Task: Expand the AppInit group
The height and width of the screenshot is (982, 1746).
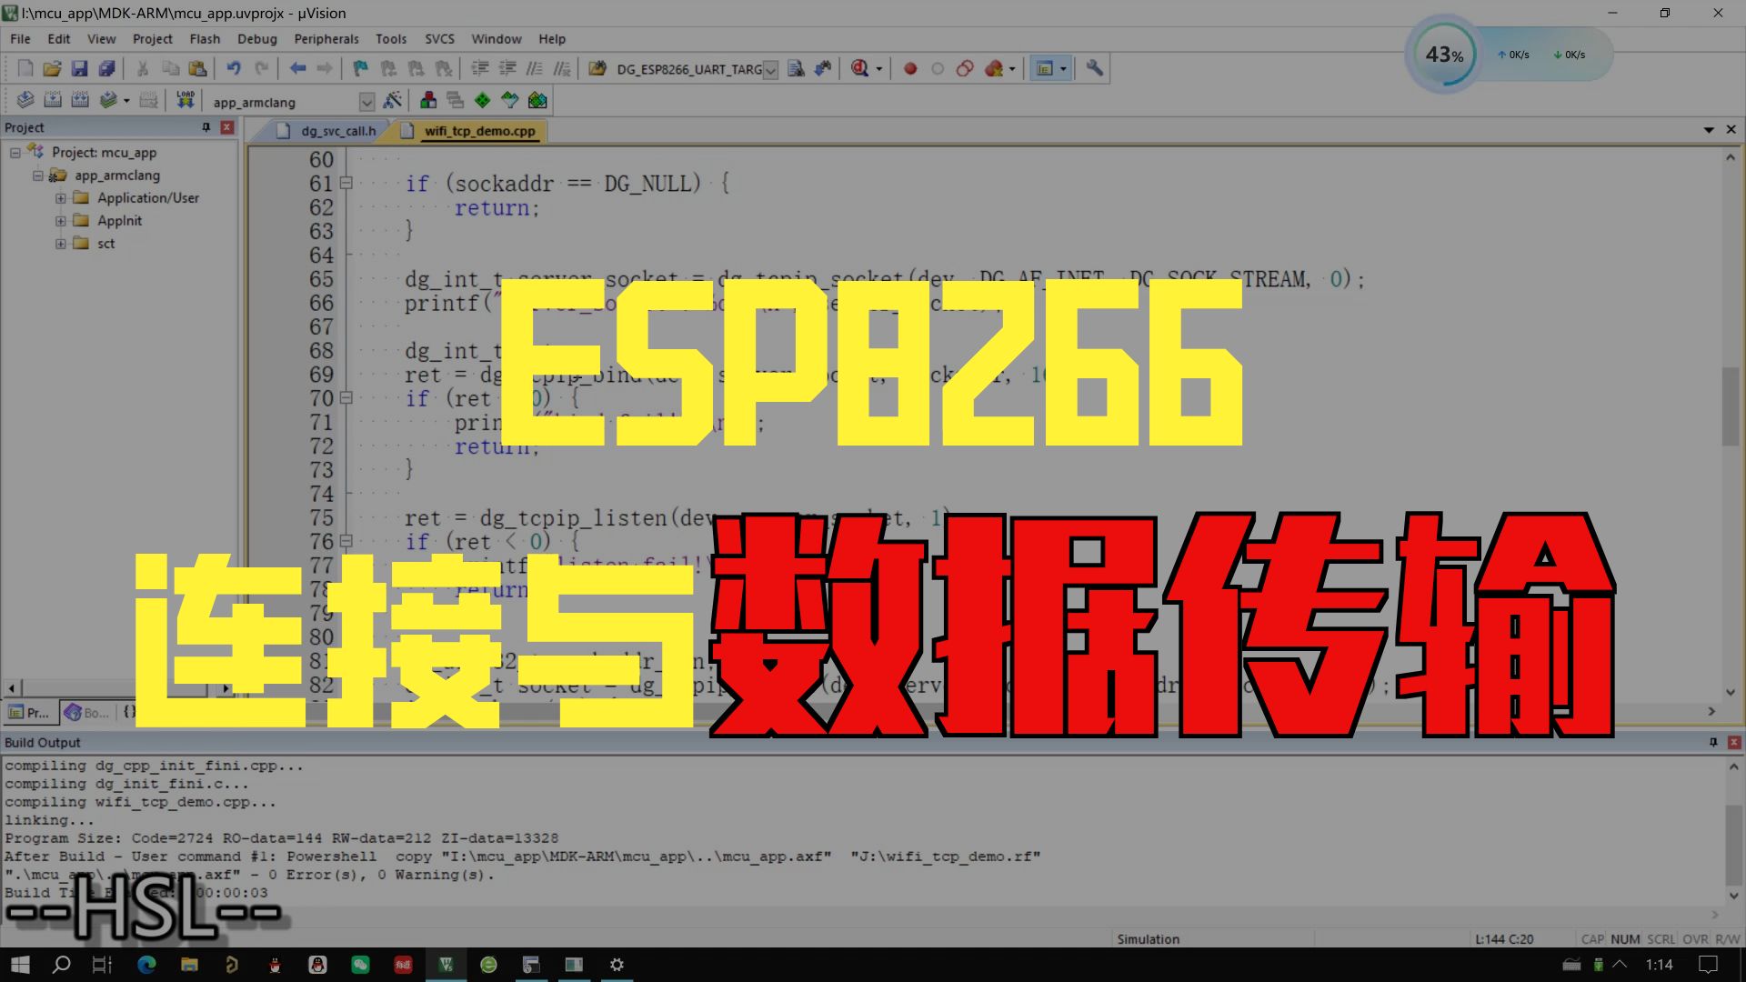Action: pos(61,221)
